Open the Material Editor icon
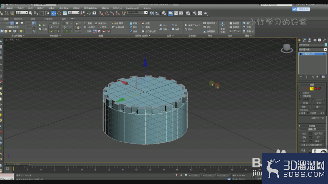This screenshot has width=328, height=184. [x=188, y=13]
